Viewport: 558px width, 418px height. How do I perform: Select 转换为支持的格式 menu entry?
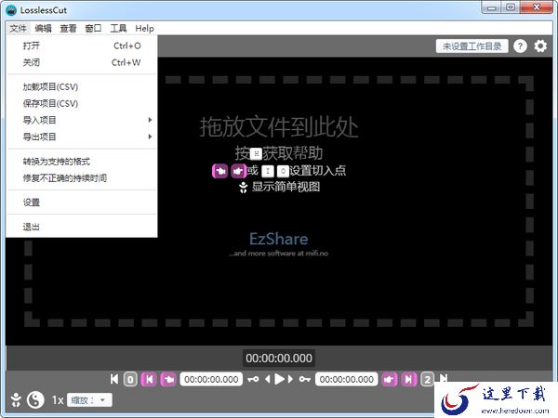coord(82,162)
